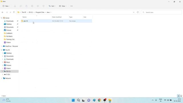Viewport: 183px width, 103px height.
Task: Open Chat app on taskbar
Action: point(89,100)
